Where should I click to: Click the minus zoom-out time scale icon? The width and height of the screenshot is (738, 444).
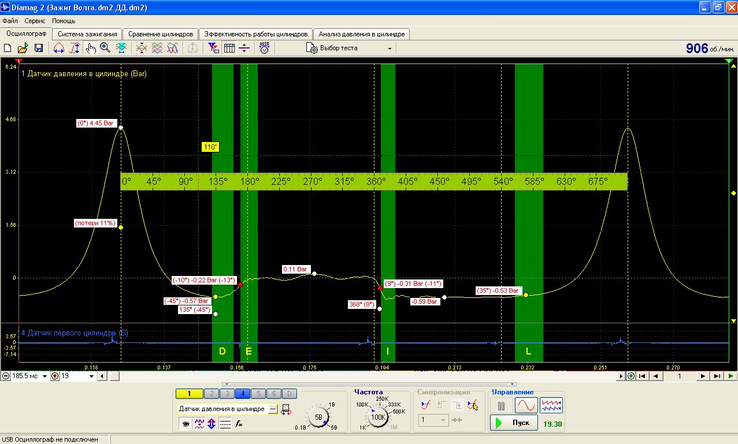[6, 376]
